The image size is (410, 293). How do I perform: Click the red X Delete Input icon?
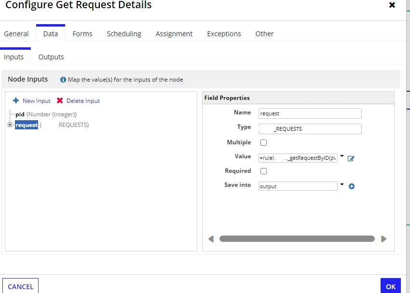(60, 100)
